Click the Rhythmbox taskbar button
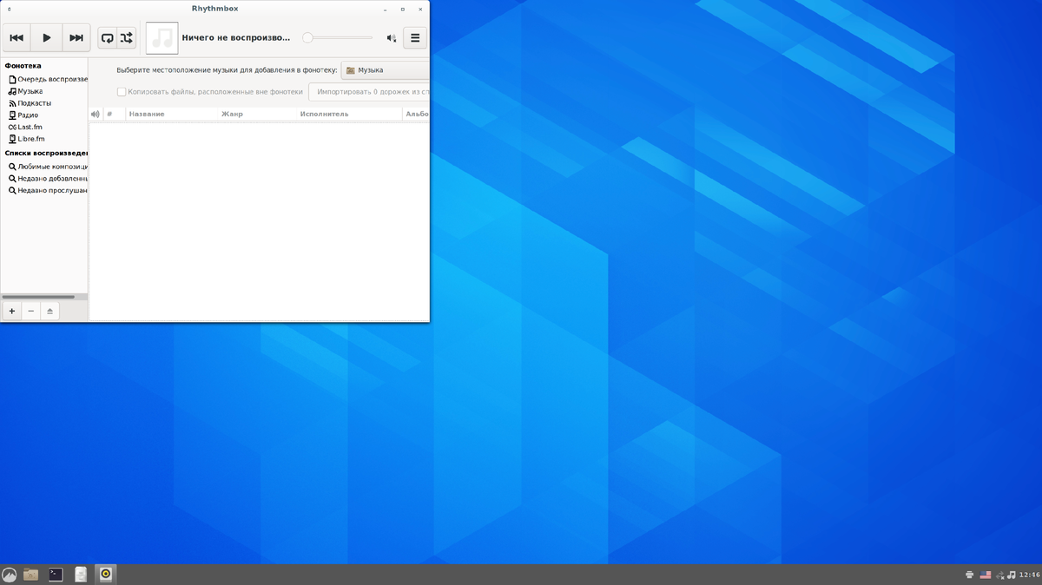Screen dimensions: 1042x585 (x=105, y=575)
